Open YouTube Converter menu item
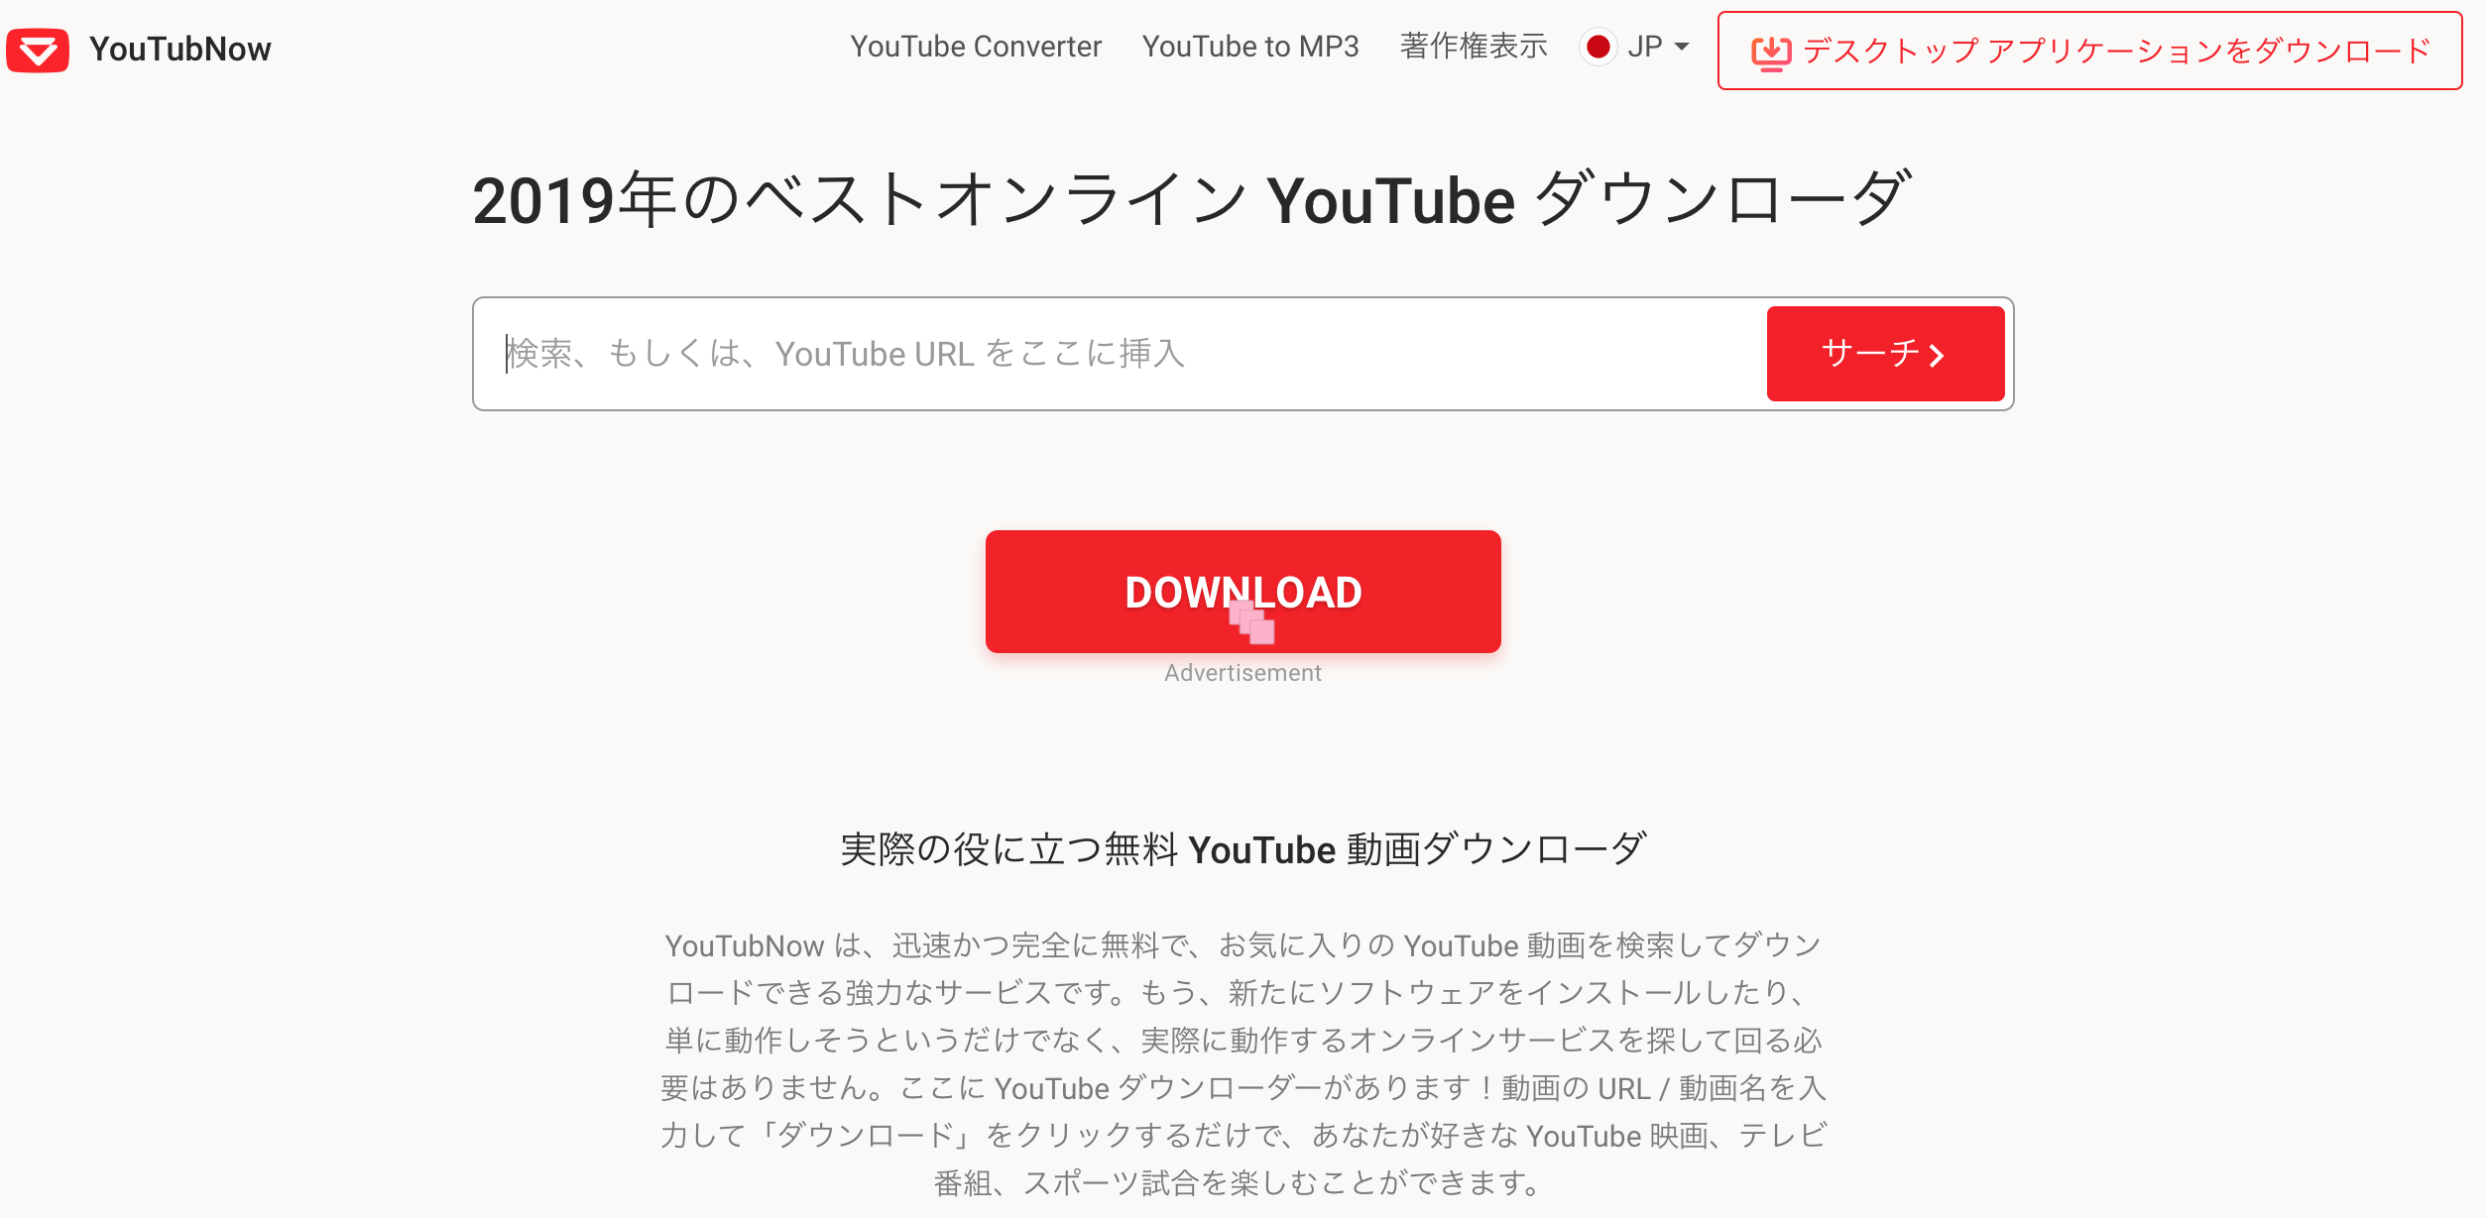This screenshot has height=1218, width=2486. [x=976, y=47]
